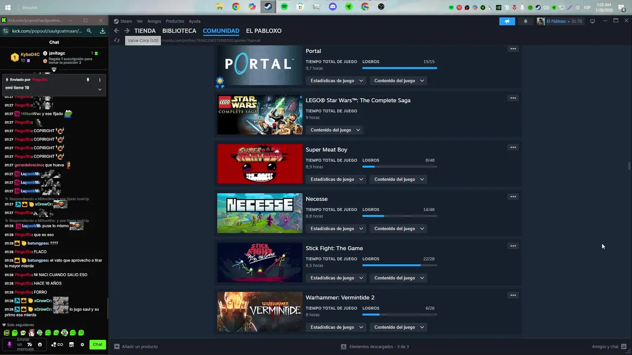The width and height of the screenshot is (632, 355).
Task: Click the Kick chat pinned message pin icon
Action: [88, 80]
